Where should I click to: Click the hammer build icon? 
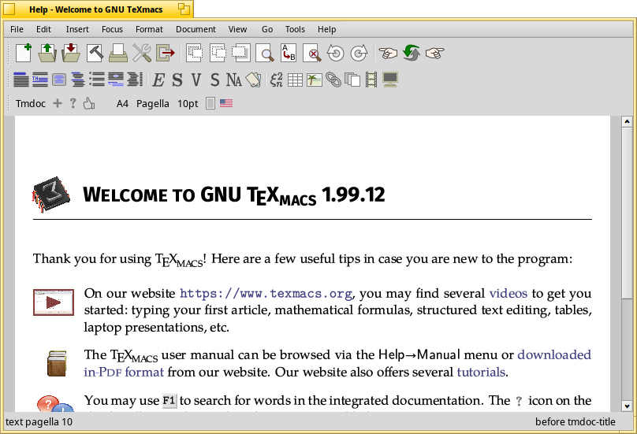[95, 53]
